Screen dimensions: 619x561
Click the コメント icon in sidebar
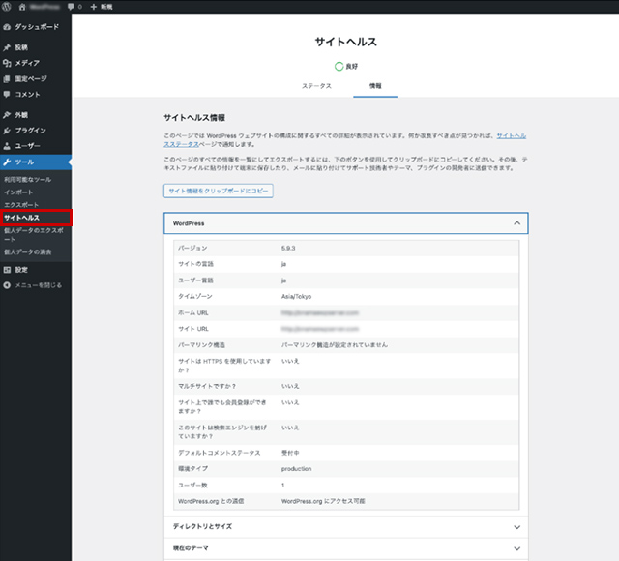(x=7, y=94)
